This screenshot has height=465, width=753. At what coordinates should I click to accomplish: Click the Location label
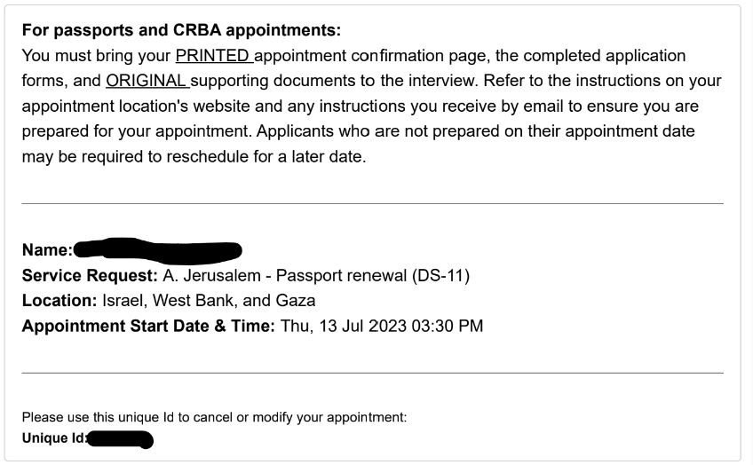pyautogui.click(x=59, y=301)
